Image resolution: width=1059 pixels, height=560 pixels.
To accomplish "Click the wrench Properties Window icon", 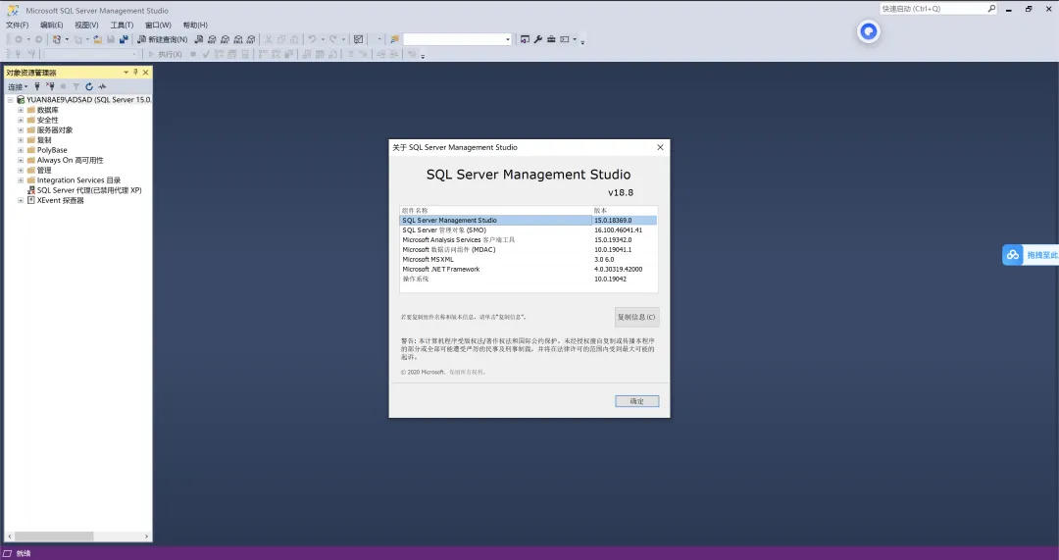I will 538,39.
